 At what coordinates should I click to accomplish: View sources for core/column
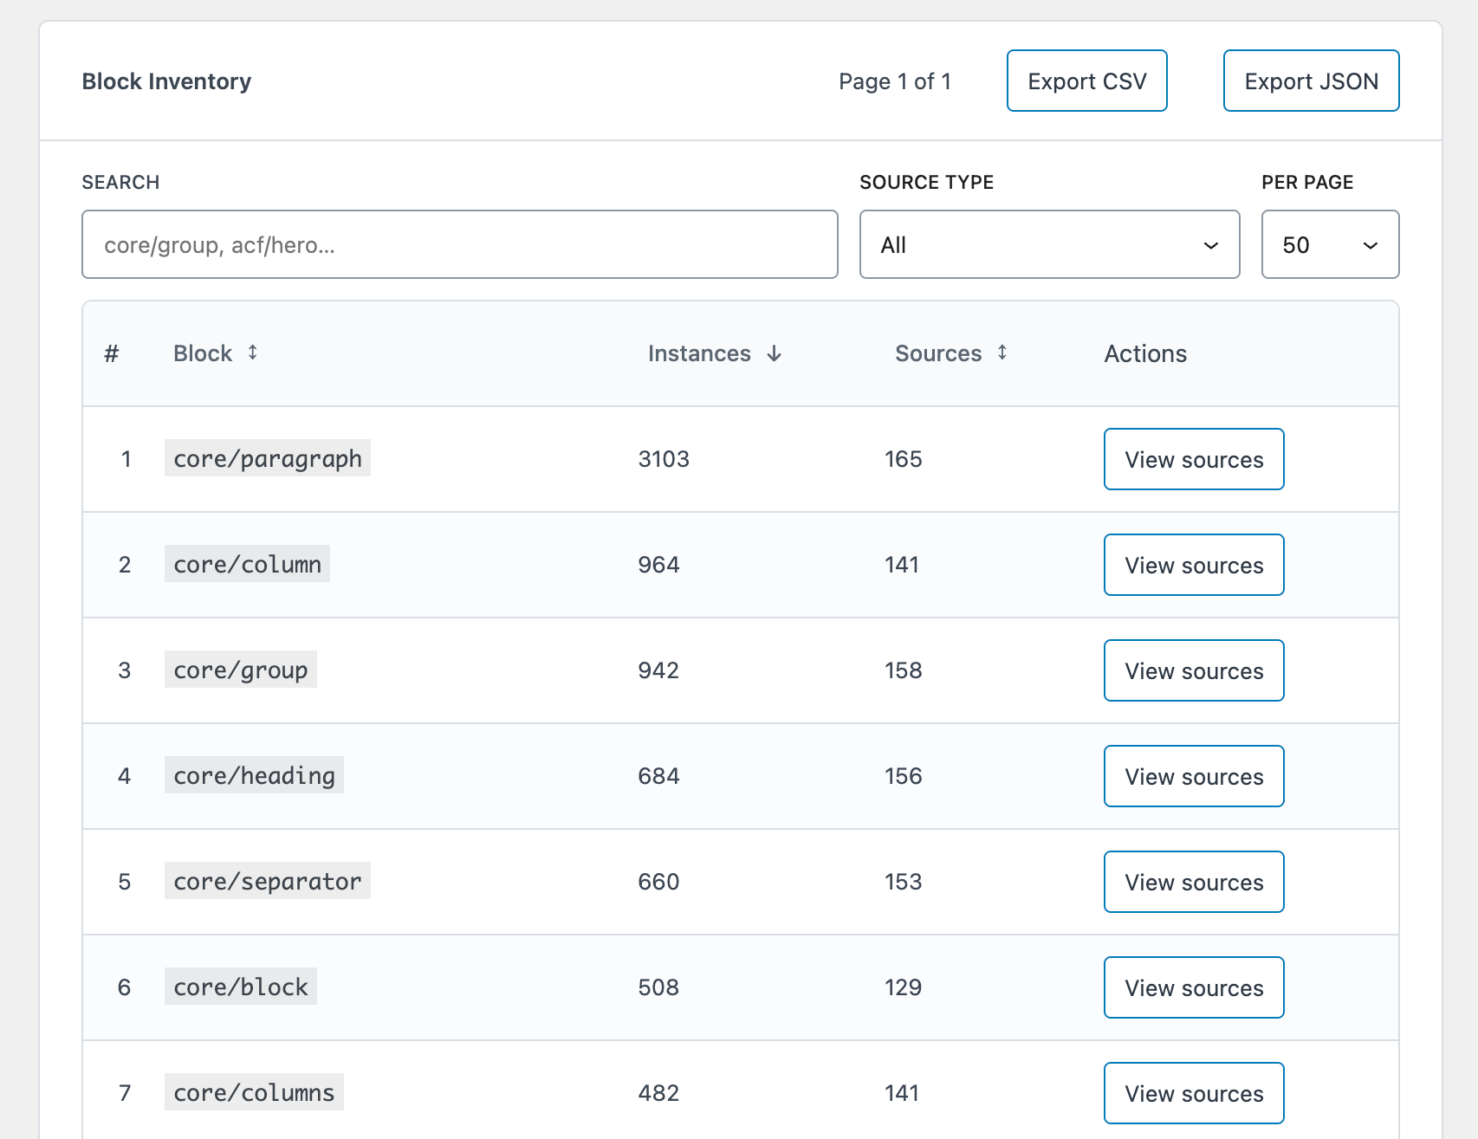point(1194,565)
